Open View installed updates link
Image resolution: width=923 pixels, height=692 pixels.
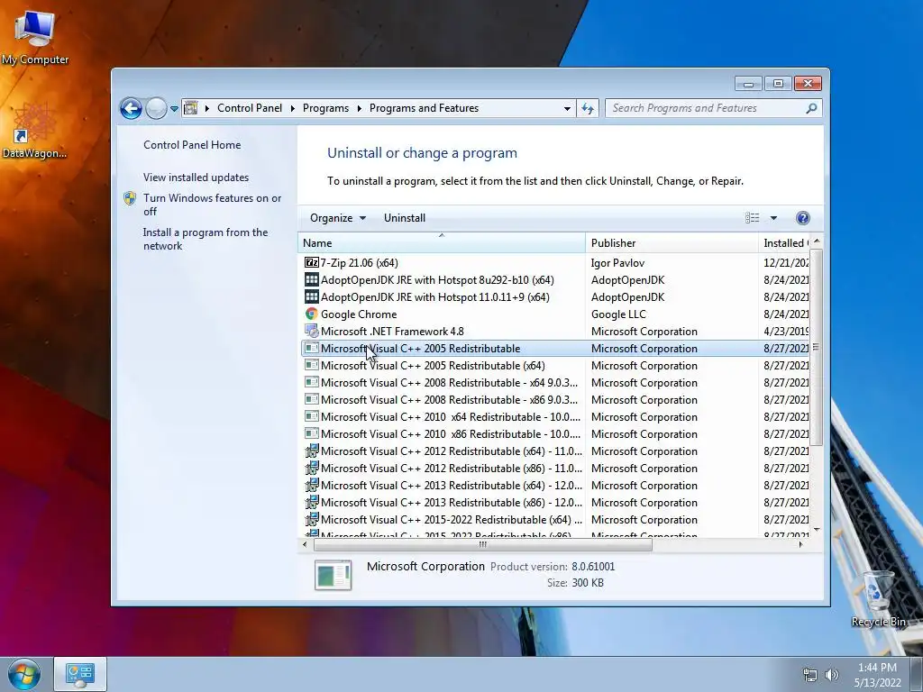click(196, 178)
